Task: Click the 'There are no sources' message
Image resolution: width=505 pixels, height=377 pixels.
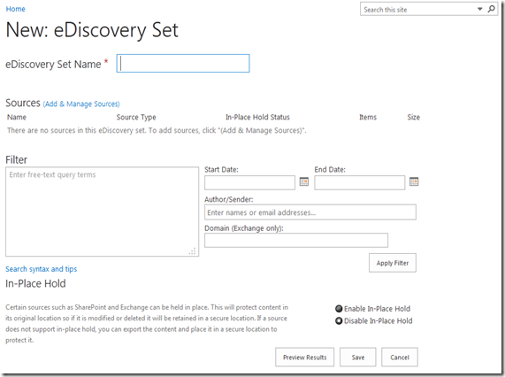Action: (x=157, y=130)
